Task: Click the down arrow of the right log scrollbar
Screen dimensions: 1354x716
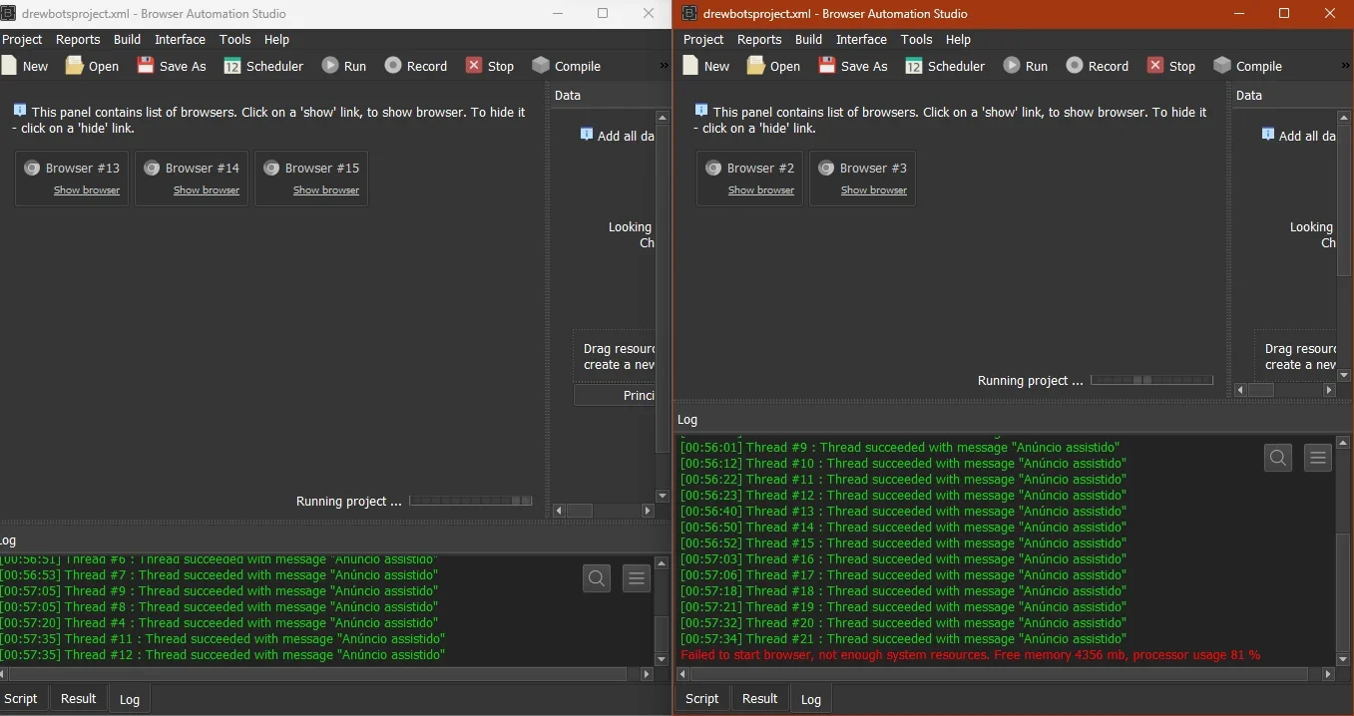Action: point(1343,659)
